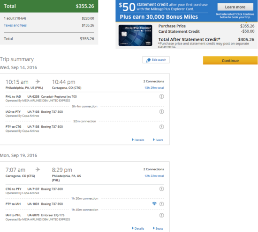Click Learn more on card offer
This screenshot has height=232, width=258.
(235, 7)
